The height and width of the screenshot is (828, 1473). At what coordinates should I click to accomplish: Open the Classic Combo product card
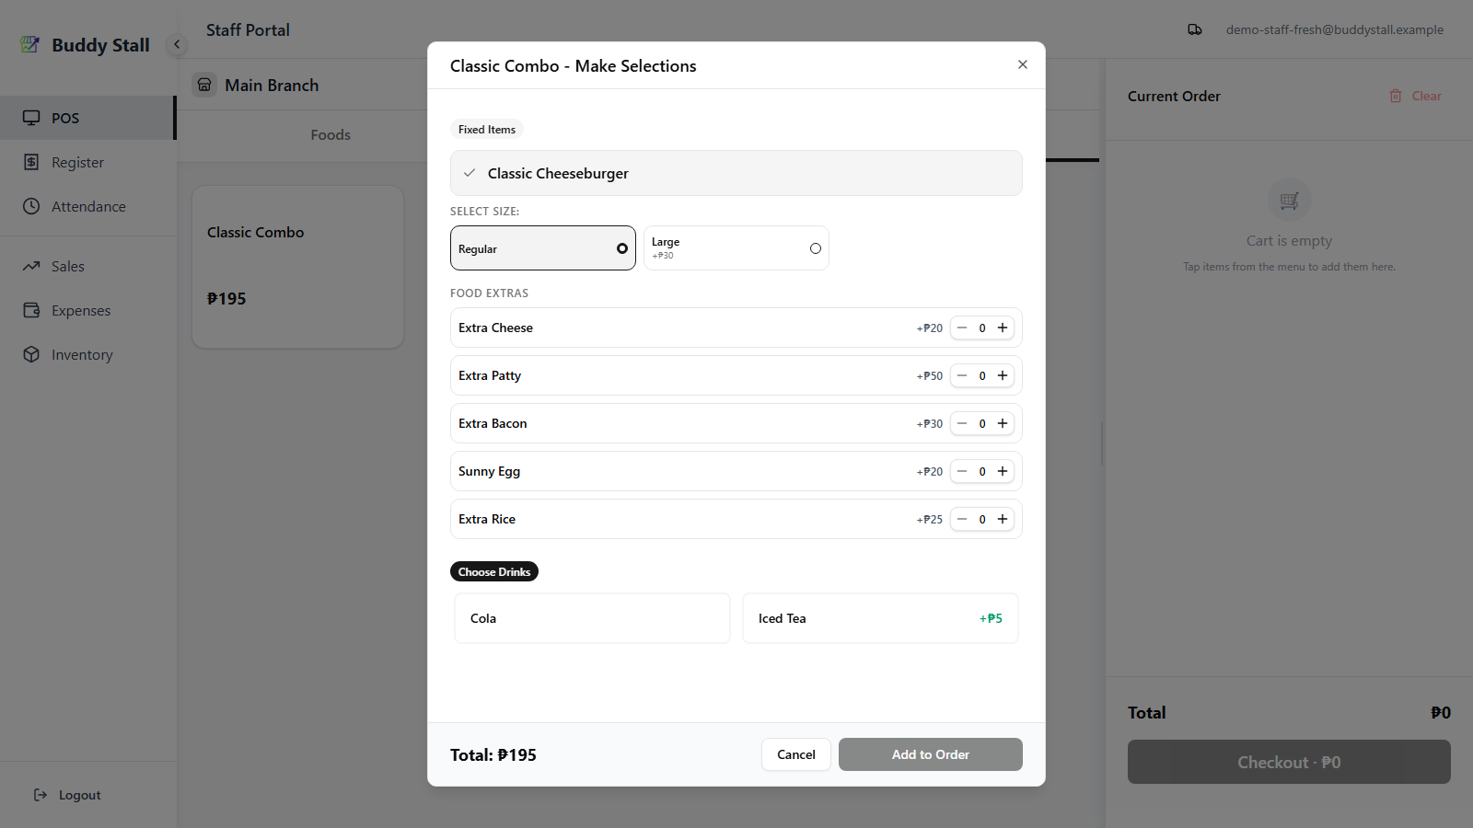point(297,267)
